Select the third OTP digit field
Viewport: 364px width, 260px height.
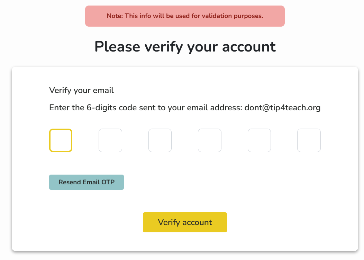pyautogui.click(x=160, y=140)
